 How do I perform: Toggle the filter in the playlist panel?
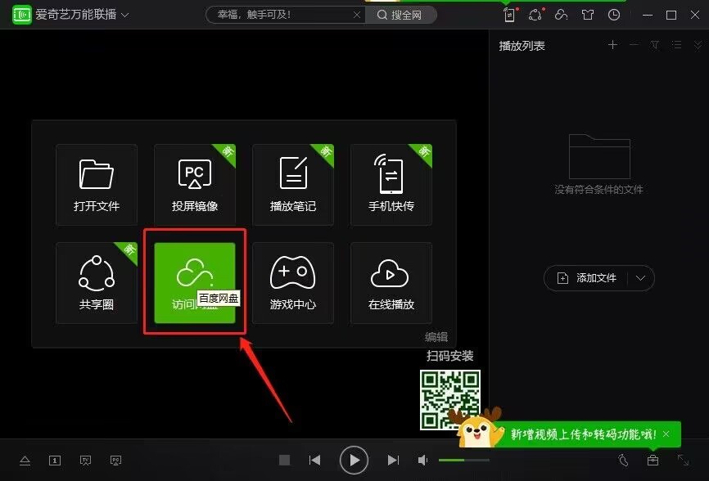[654, 45]
